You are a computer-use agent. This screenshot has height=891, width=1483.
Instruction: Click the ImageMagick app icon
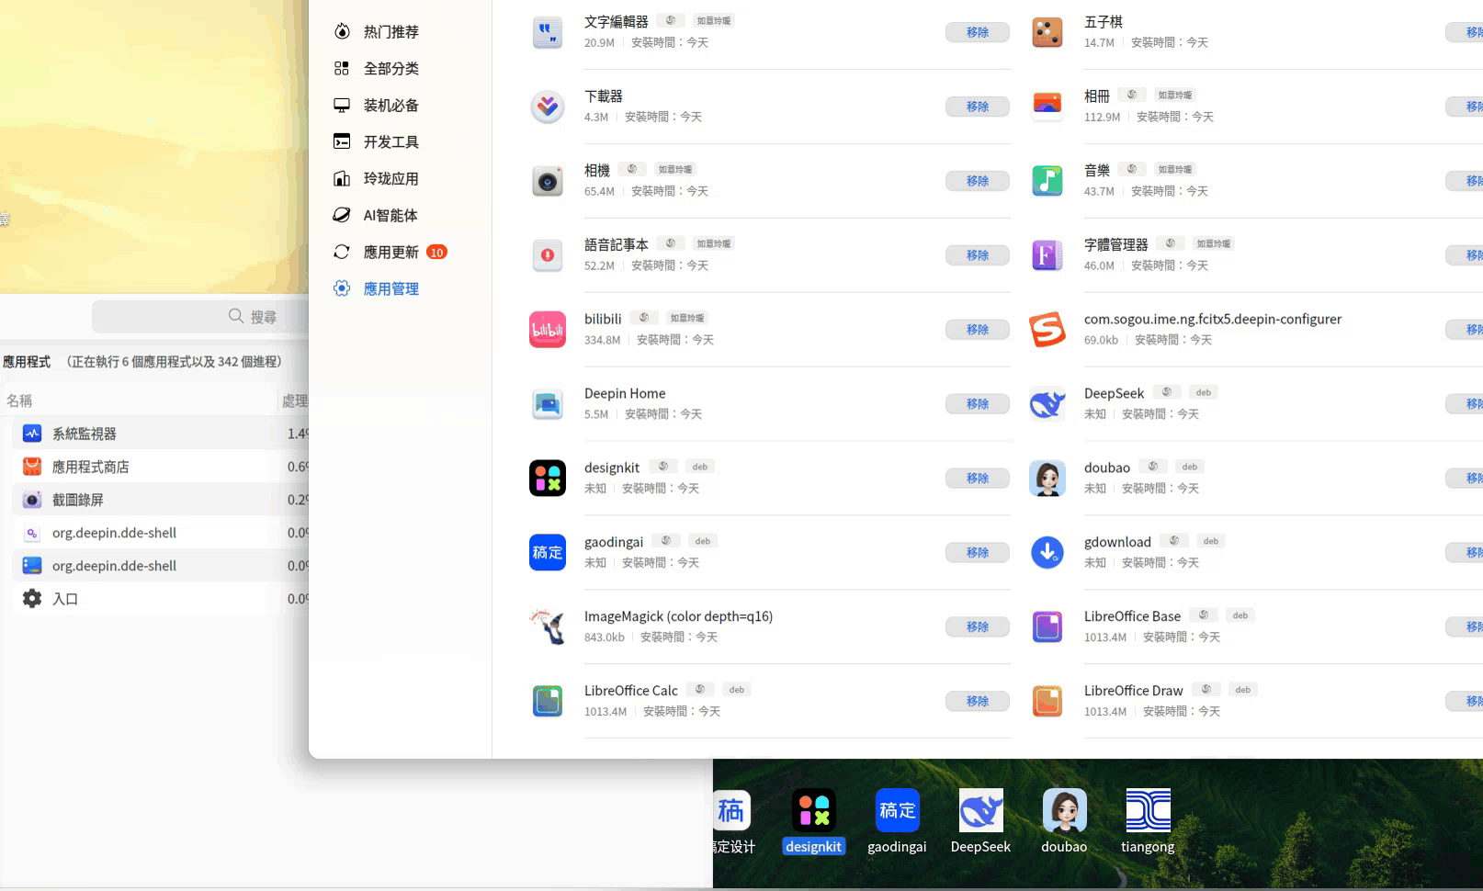pyautogui.click(x=548, y=626)
